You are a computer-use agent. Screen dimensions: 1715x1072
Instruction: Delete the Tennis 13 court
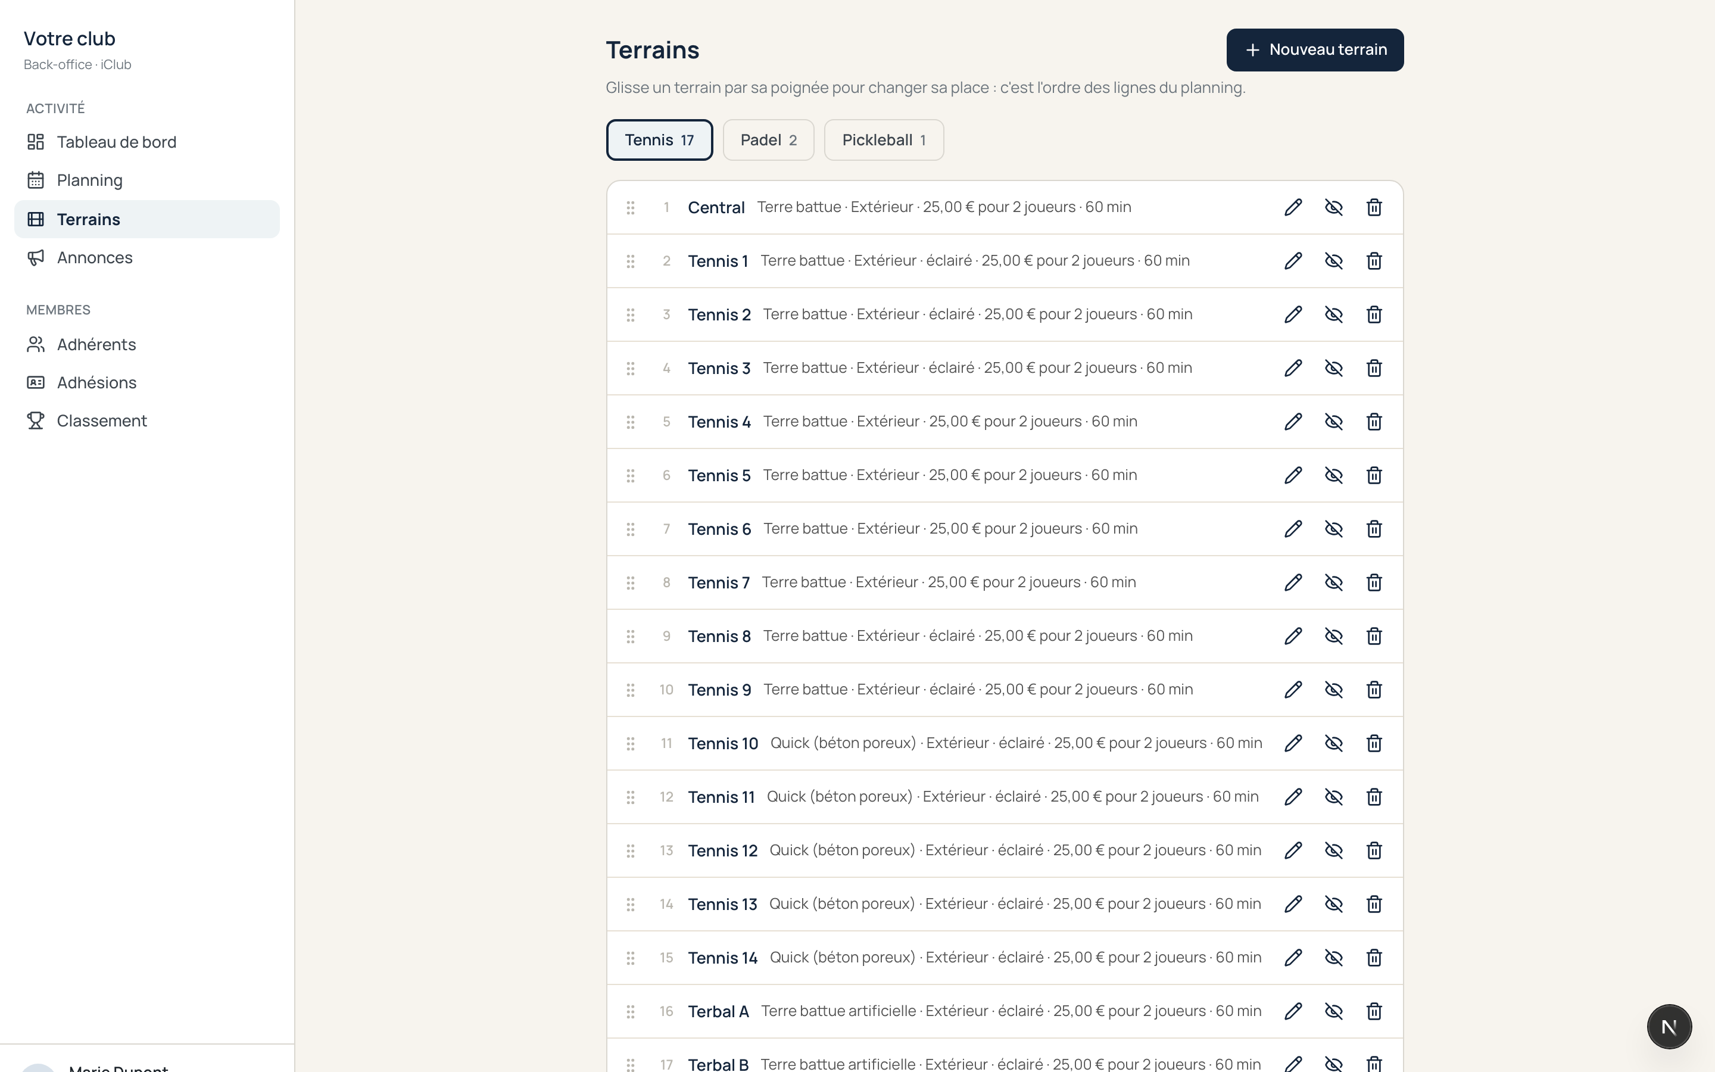1373,904
